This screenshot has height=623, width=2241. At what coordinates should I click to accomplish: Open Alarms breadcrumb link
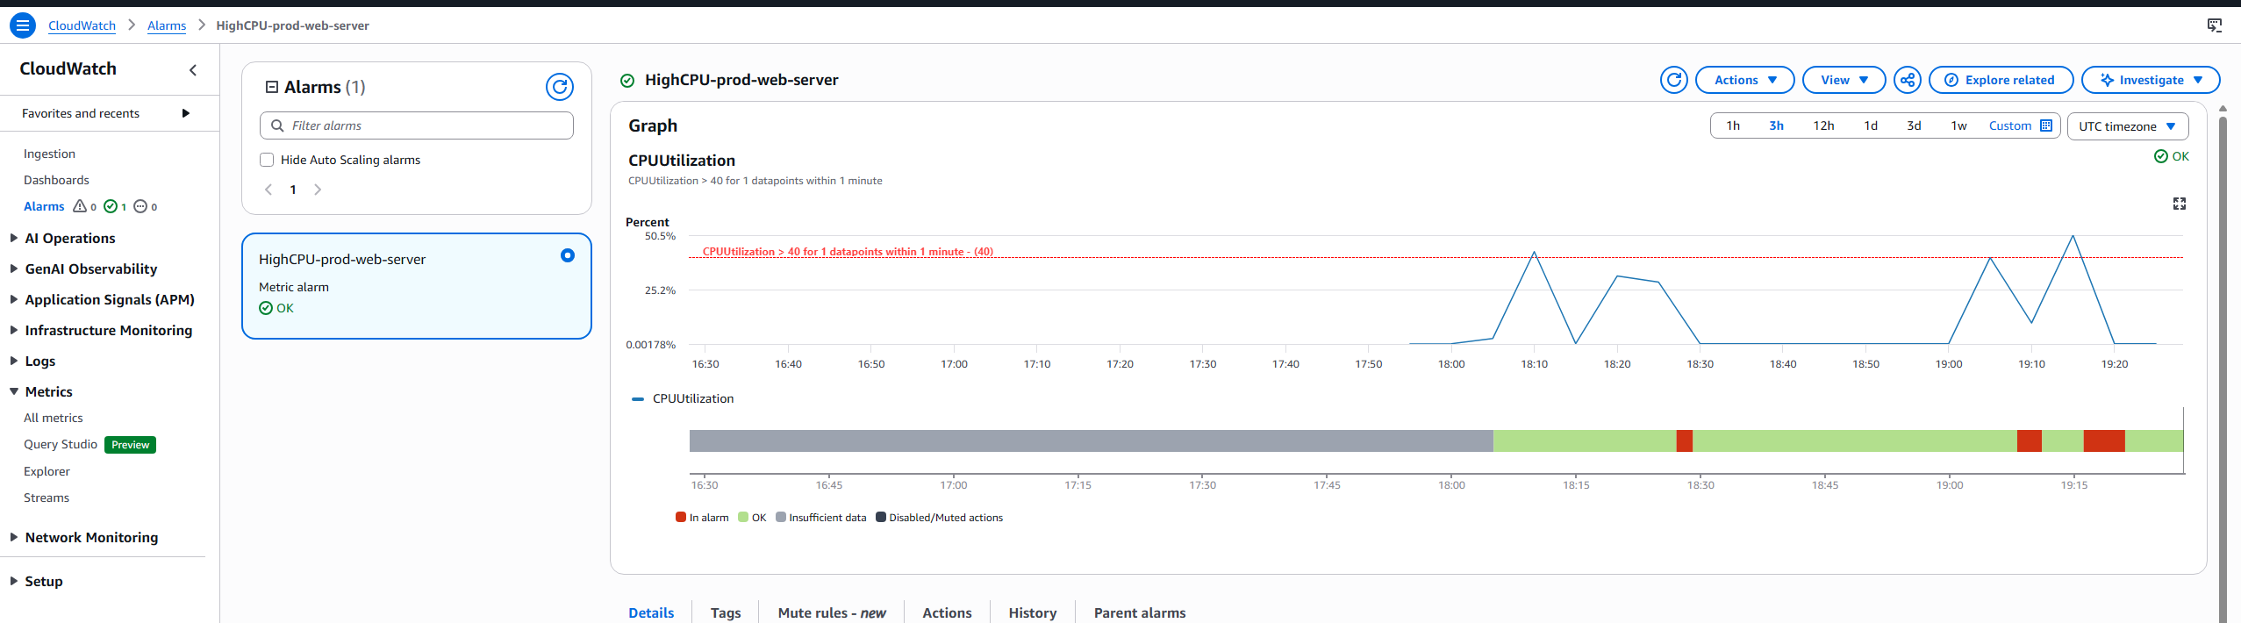click(x=167, y=25)
